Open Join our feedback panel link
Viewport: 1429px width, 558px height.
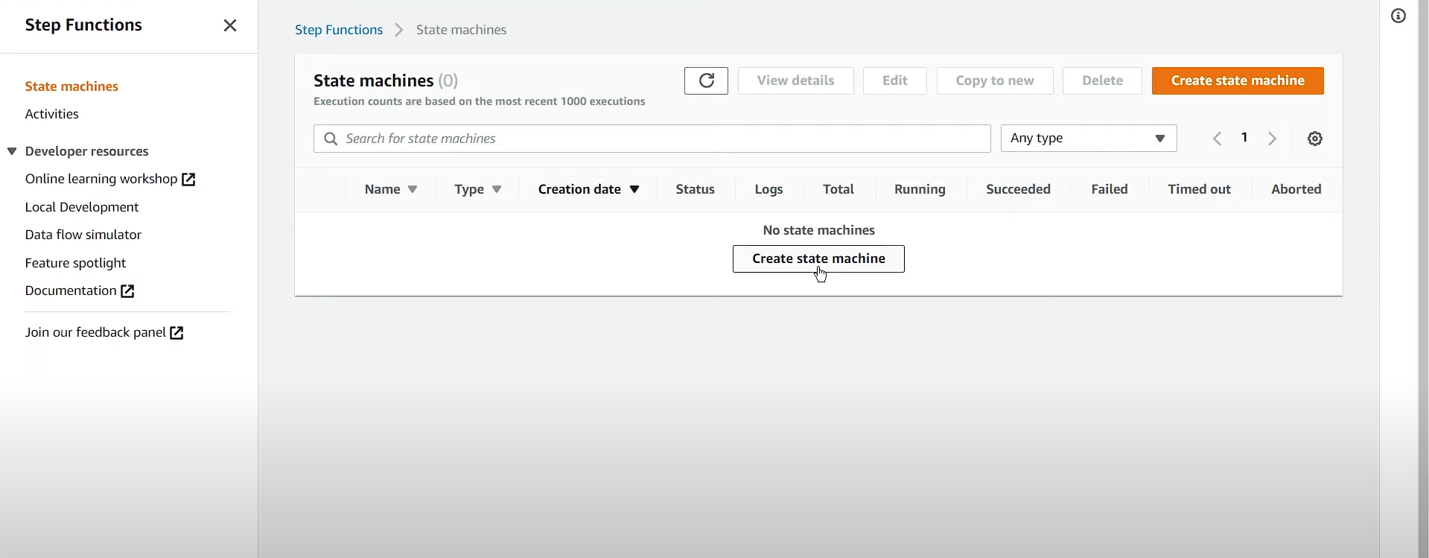coord(95,332)
